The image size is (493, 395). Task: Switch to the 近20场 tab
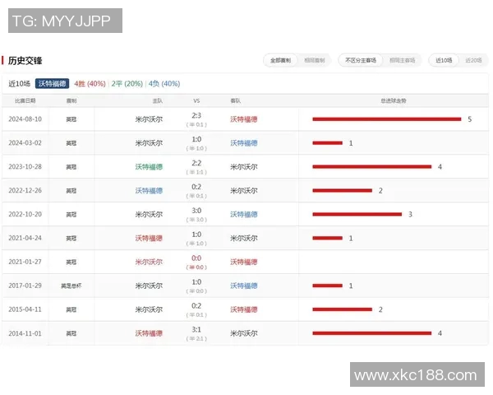coord(473,60)
